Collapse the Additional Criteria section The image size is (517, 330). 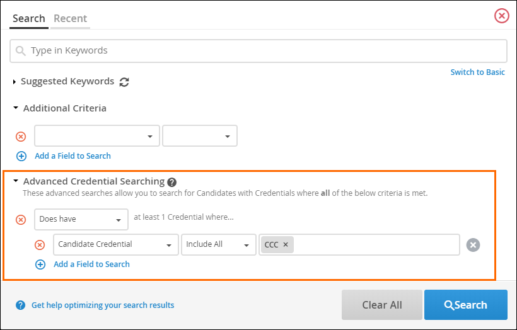coord(16,108)
